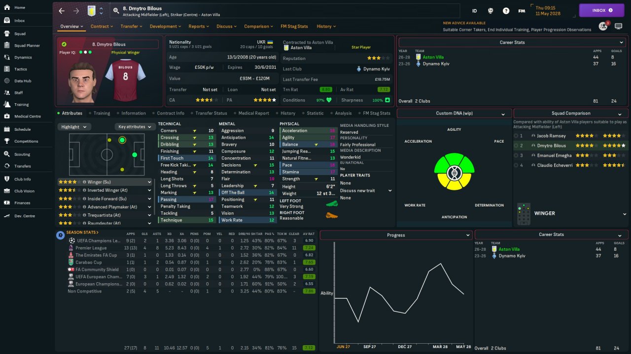Viewport: 631px width, 354px height.
Task: Open the world globe icon
Action: (x=491, y=11)
